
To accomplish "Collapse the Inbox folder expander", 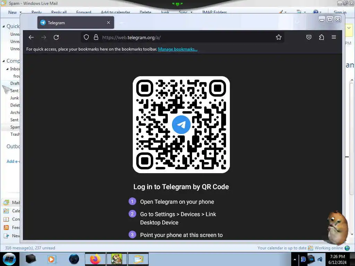I will click(7, 69).
